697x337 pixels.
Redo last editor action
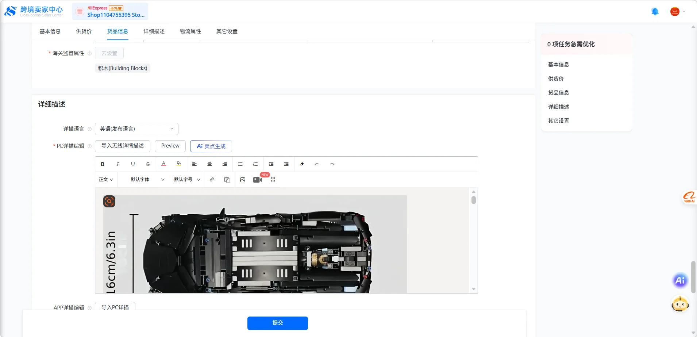(332, 164)
